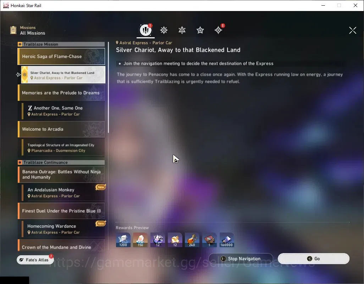Collapse the Trailblaze Mission section header
Screen dimensions: 364x284
pyautogui.click(x=61, y=44)
